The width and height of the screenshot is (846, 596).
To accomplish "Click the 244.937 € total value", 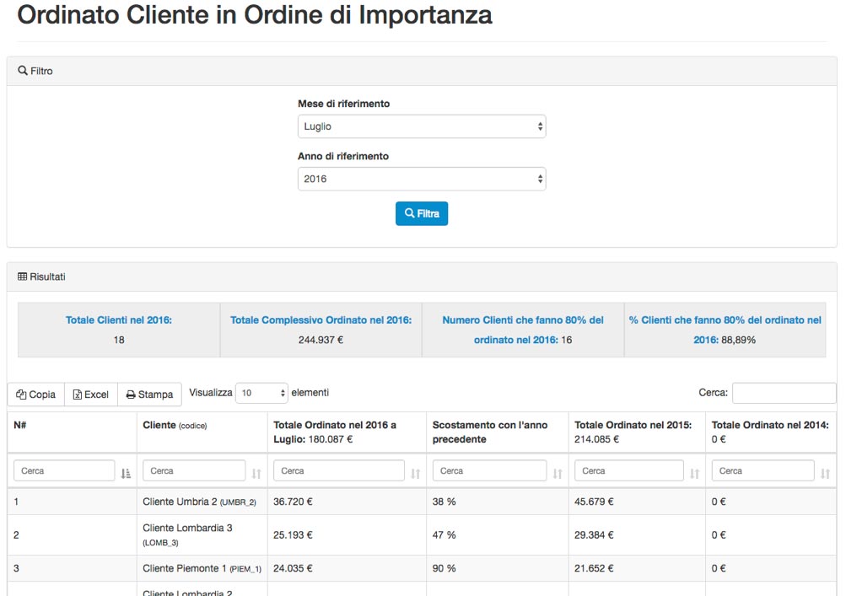I will 321,340.
